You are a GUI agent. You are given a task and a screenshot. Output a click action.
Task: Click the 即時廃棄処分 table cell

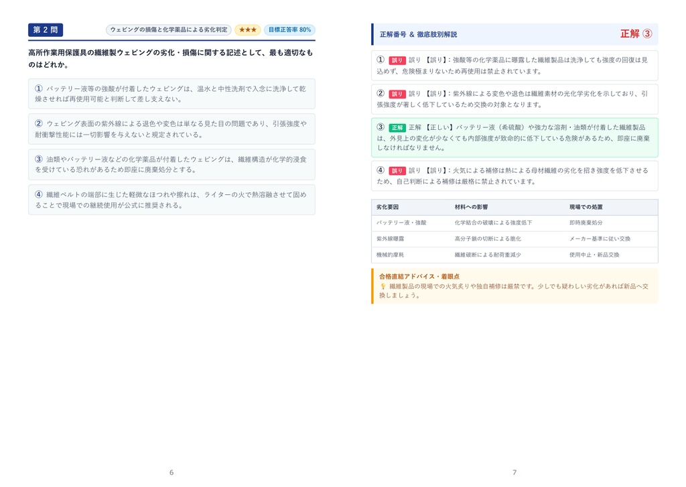pyautogui.click(x=586, y=222)
